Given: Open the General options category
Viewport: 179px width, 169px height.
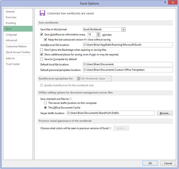Looking at the screenshot, I should click(18, 11).
